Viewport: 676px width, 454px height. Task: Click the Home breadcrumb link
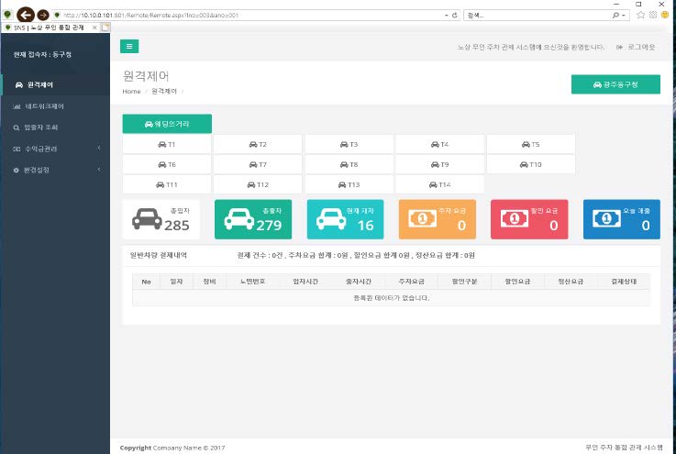coord(131,92)
